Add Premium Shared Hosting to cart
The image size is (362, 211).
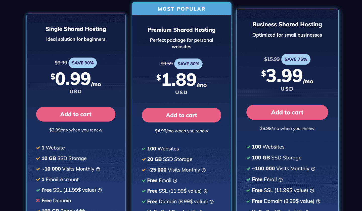point(181,115)
